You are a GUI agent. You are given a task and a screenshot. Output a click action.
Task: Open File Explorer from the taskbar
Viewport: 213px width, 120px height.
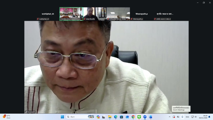110,117
